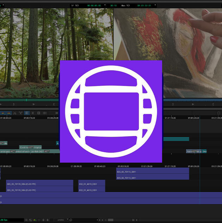Toggle the highlighted timeline list view button
This screenshot has height=223, width=222.
coord(27,113)
